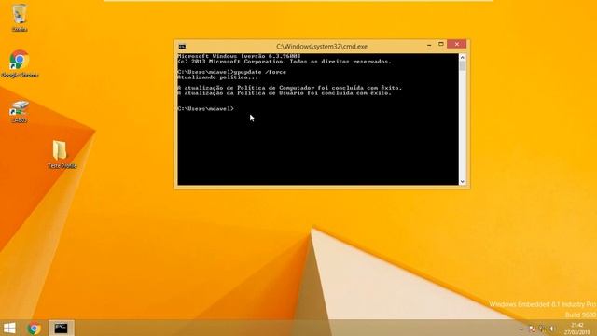Select the Teste Profile folder on the desktop
The image size is (597, 336).
click(62, 154)
